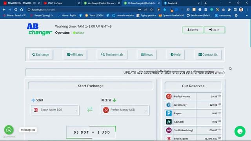Open the earn money bookmark
Viewport: 251px width, 141px height.
[223, 15]
